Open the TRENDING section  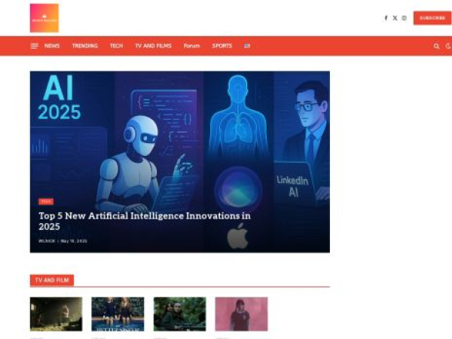pyautogui.click(x=84, y=46)
